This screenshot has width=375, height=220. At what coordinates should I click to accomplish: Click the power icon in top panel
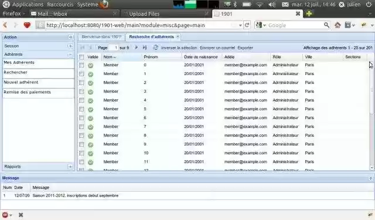pyautogui.click(x=369, y=4)
